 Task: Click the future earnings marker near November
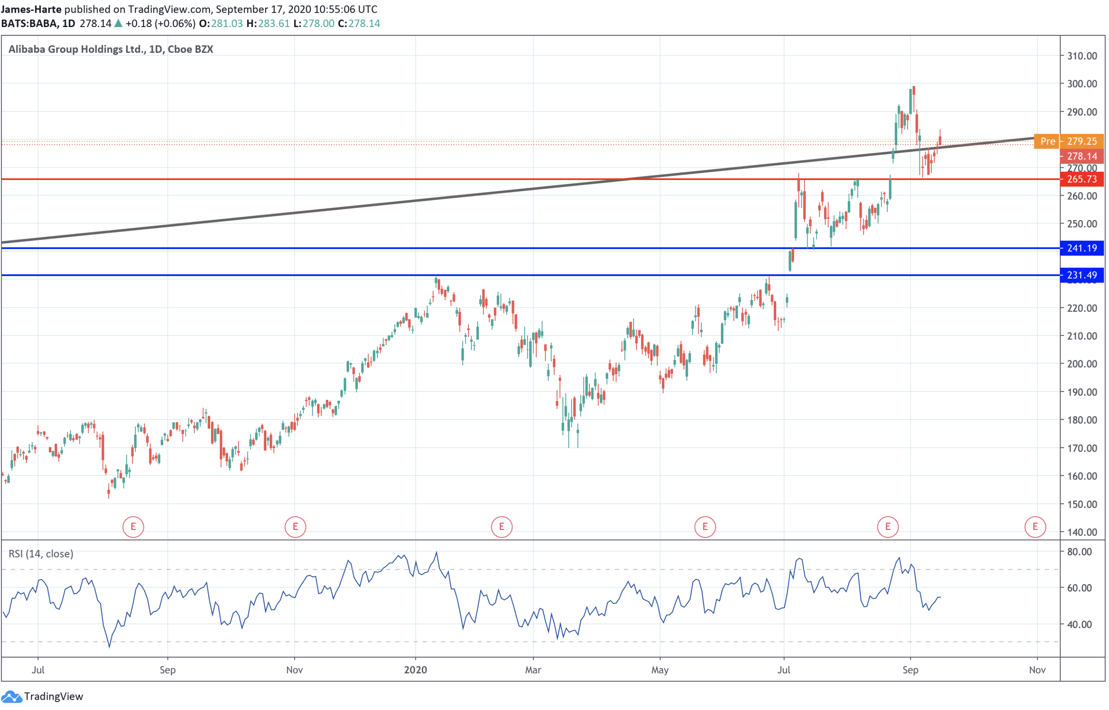tap(1036, 527)
